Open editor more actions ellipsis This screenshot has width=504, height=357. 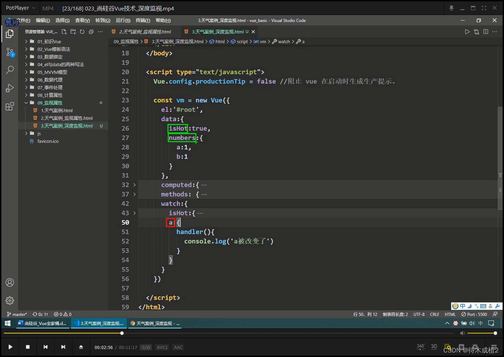(495, 32)
